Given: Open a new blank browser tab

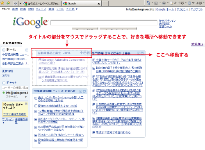Looking at the screenshot, I should [x=105, y=4].
